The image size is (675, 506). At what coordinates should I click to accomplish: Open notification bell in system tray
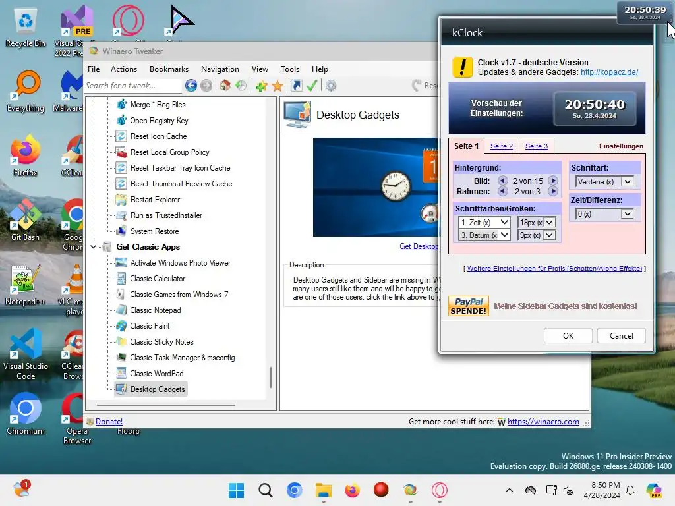click(x=630, y=490)
